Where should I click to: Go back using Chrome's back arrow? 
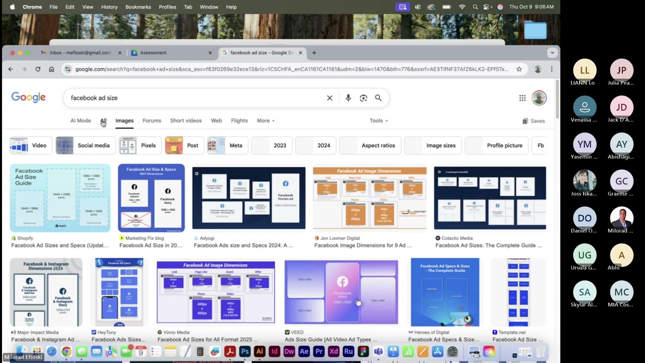[11, 69]
